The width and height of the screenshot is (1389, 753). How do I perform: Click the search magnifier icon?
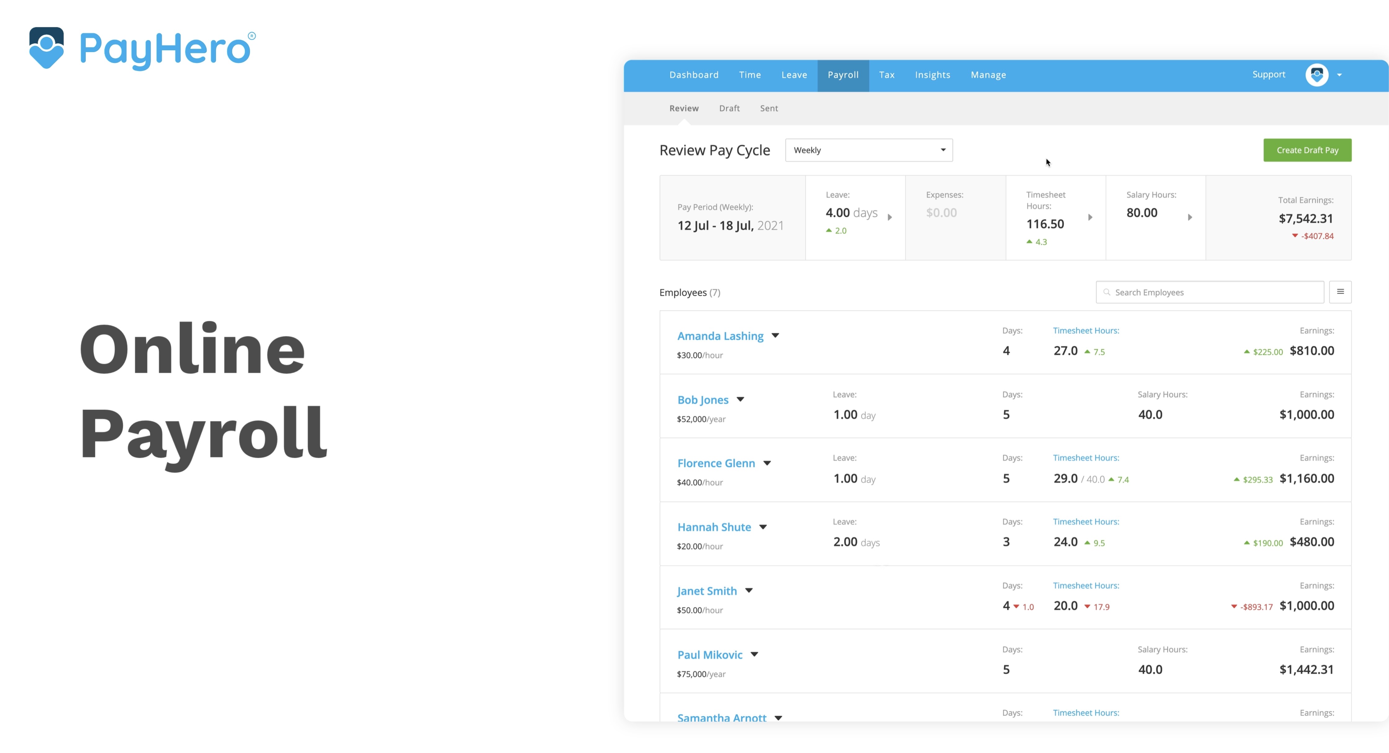tap(1107, 292)
